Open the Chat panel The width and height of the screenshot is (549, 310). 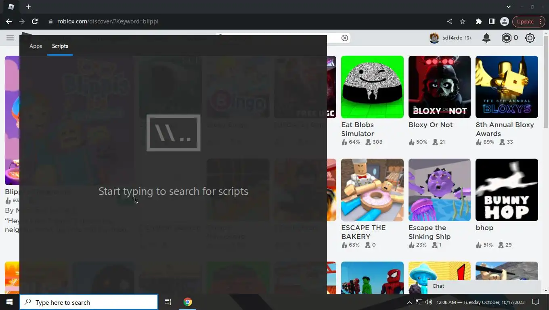tap(484, 286)
